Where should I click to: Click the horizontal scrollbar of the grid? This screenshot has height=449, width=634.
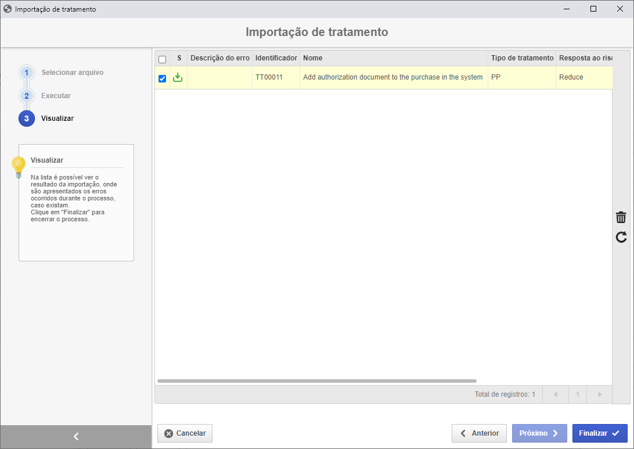[316, 381]
